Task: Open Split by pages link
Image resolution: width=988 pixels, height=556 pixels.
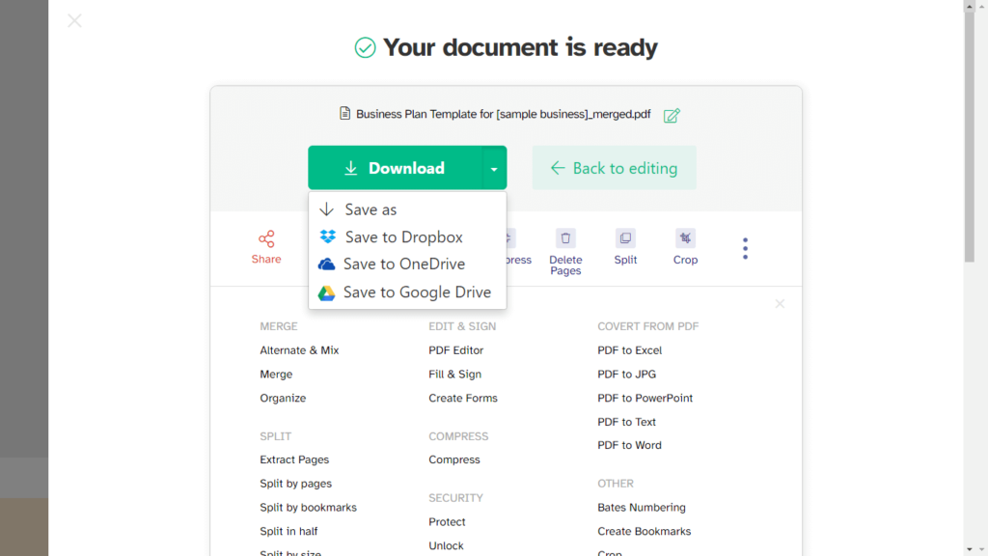Action: click(295, 484)
